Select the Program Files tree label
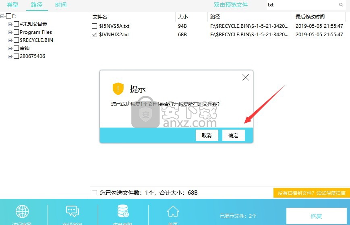Image resolution: width=350 pixels, height=225 pixels. [x=36, y=32]
